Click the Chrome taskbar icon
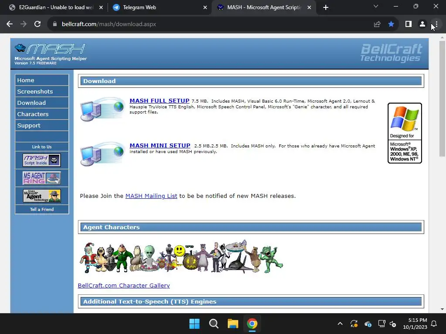 tap(252, 324)
